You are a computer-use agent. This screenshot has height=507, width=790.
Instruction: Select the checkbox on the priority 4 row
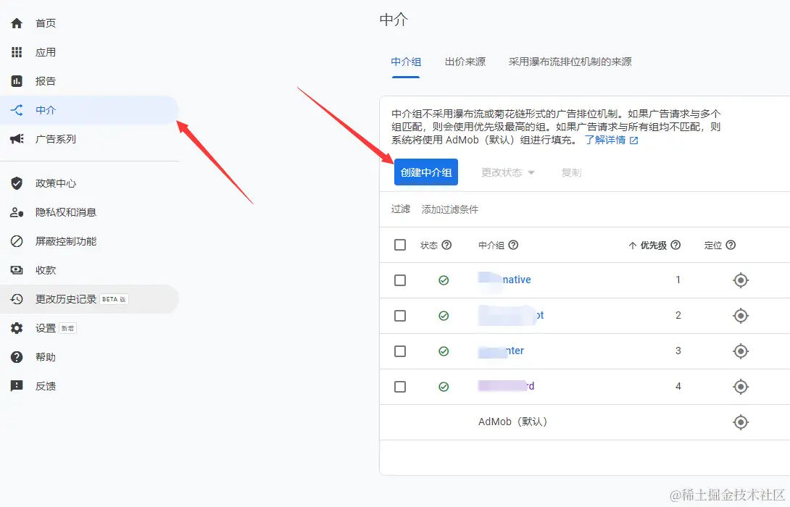(x=399, y=386)
